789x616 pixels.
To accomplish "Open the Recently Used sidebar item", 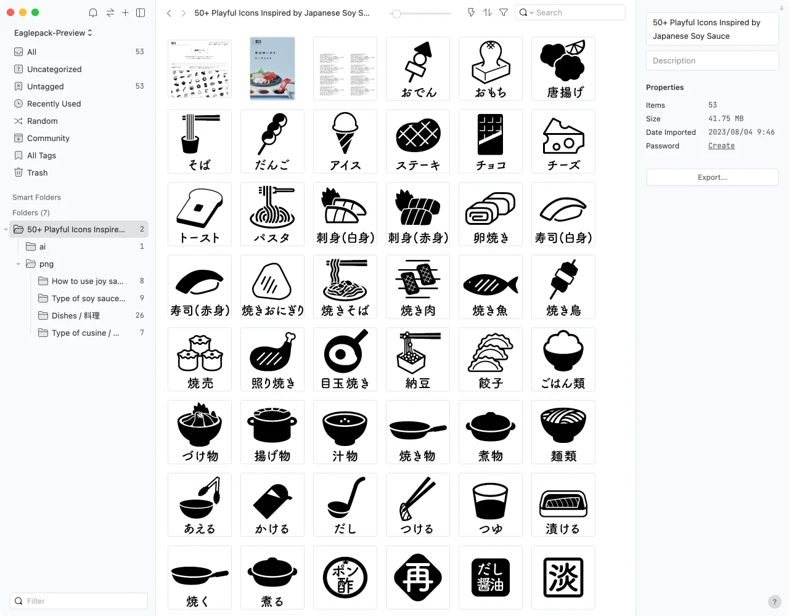I will 54,103.
